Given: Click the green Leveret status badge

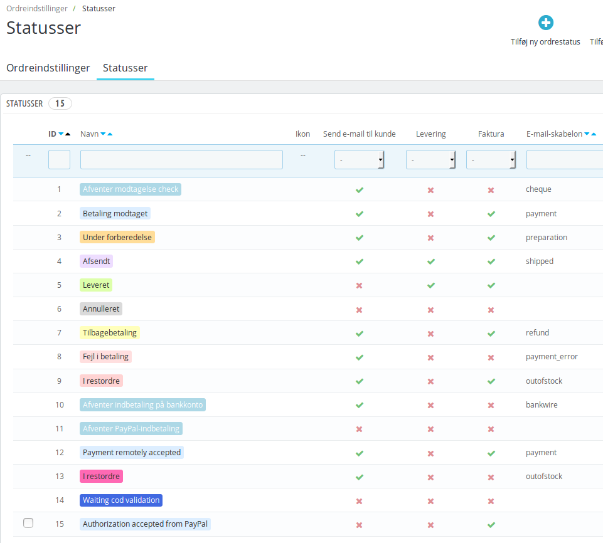Looking at the screenshot, I should pos(96,285).
